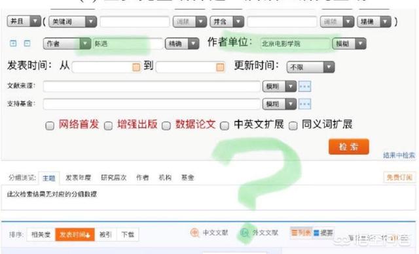Image resolution: width=419 pixels, height=254 pixels.
Task: Open the 并且 logic dropdown
Action: tap(24, 22)
